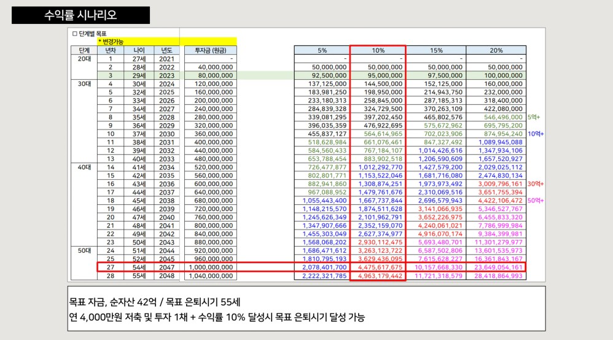
Task: Select the year cell 2021
Action: (x=167, y=59)
